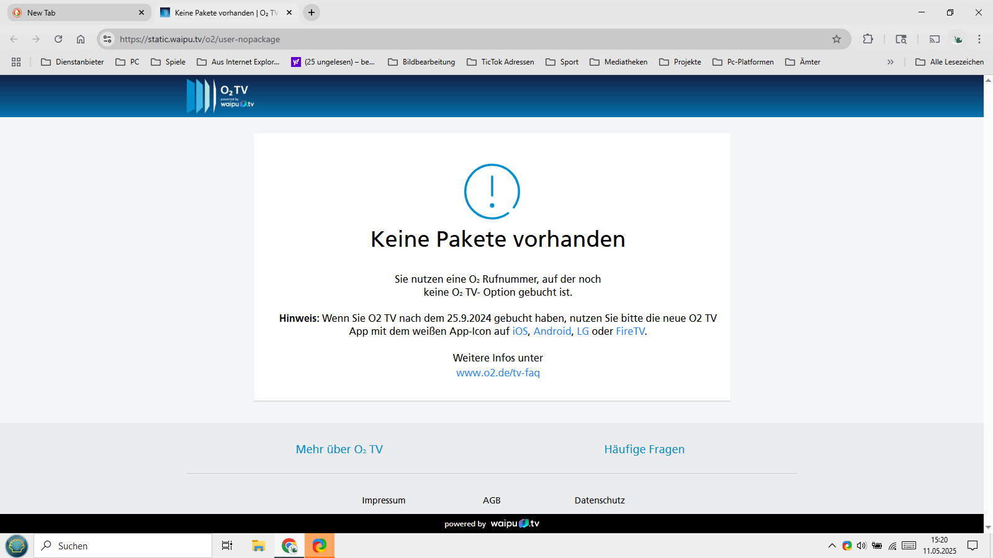Close the Keine Pakete vorhanden tab
Image resolution: width=993 pixels, height=558 pixels.
click(x=289, y=12)
